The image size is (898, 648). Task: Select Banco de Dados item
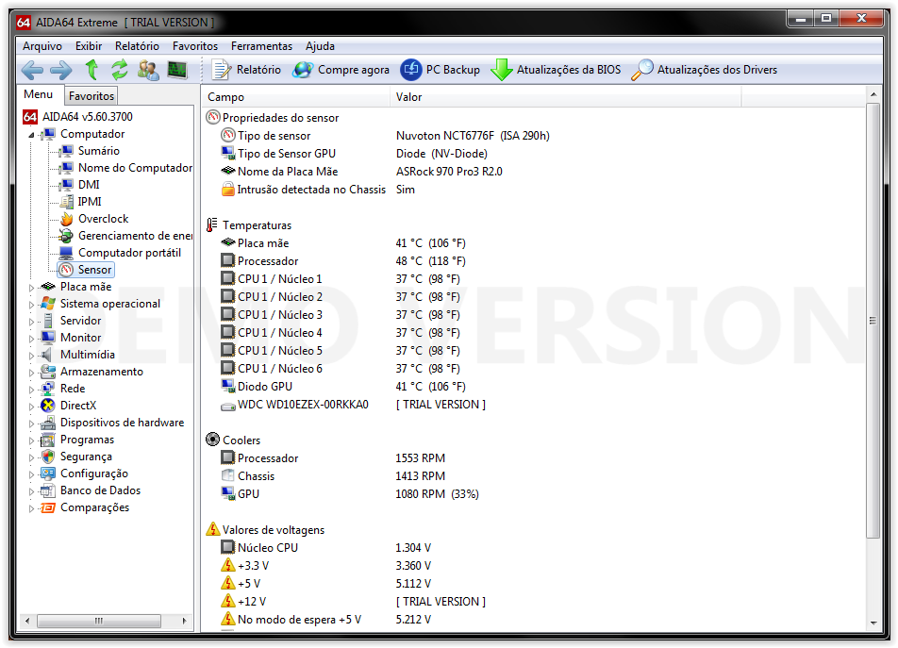[x=100, y=490]
